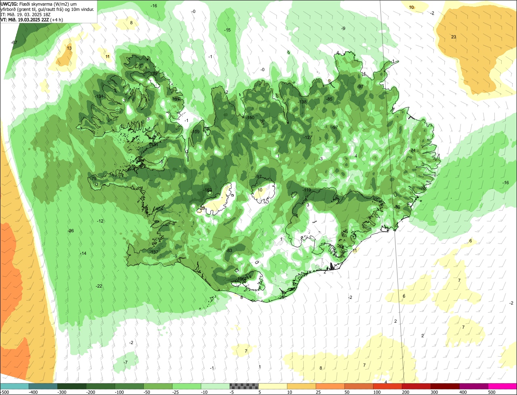Click the map value -150
This screenshot has height=395, width=517.
click(250, 118)
